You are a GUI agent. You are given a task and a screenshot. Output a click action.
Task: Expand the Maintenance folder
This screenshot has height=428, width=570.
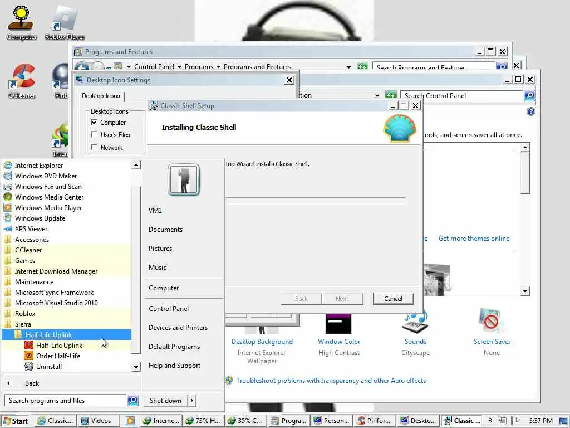point(34,281)
